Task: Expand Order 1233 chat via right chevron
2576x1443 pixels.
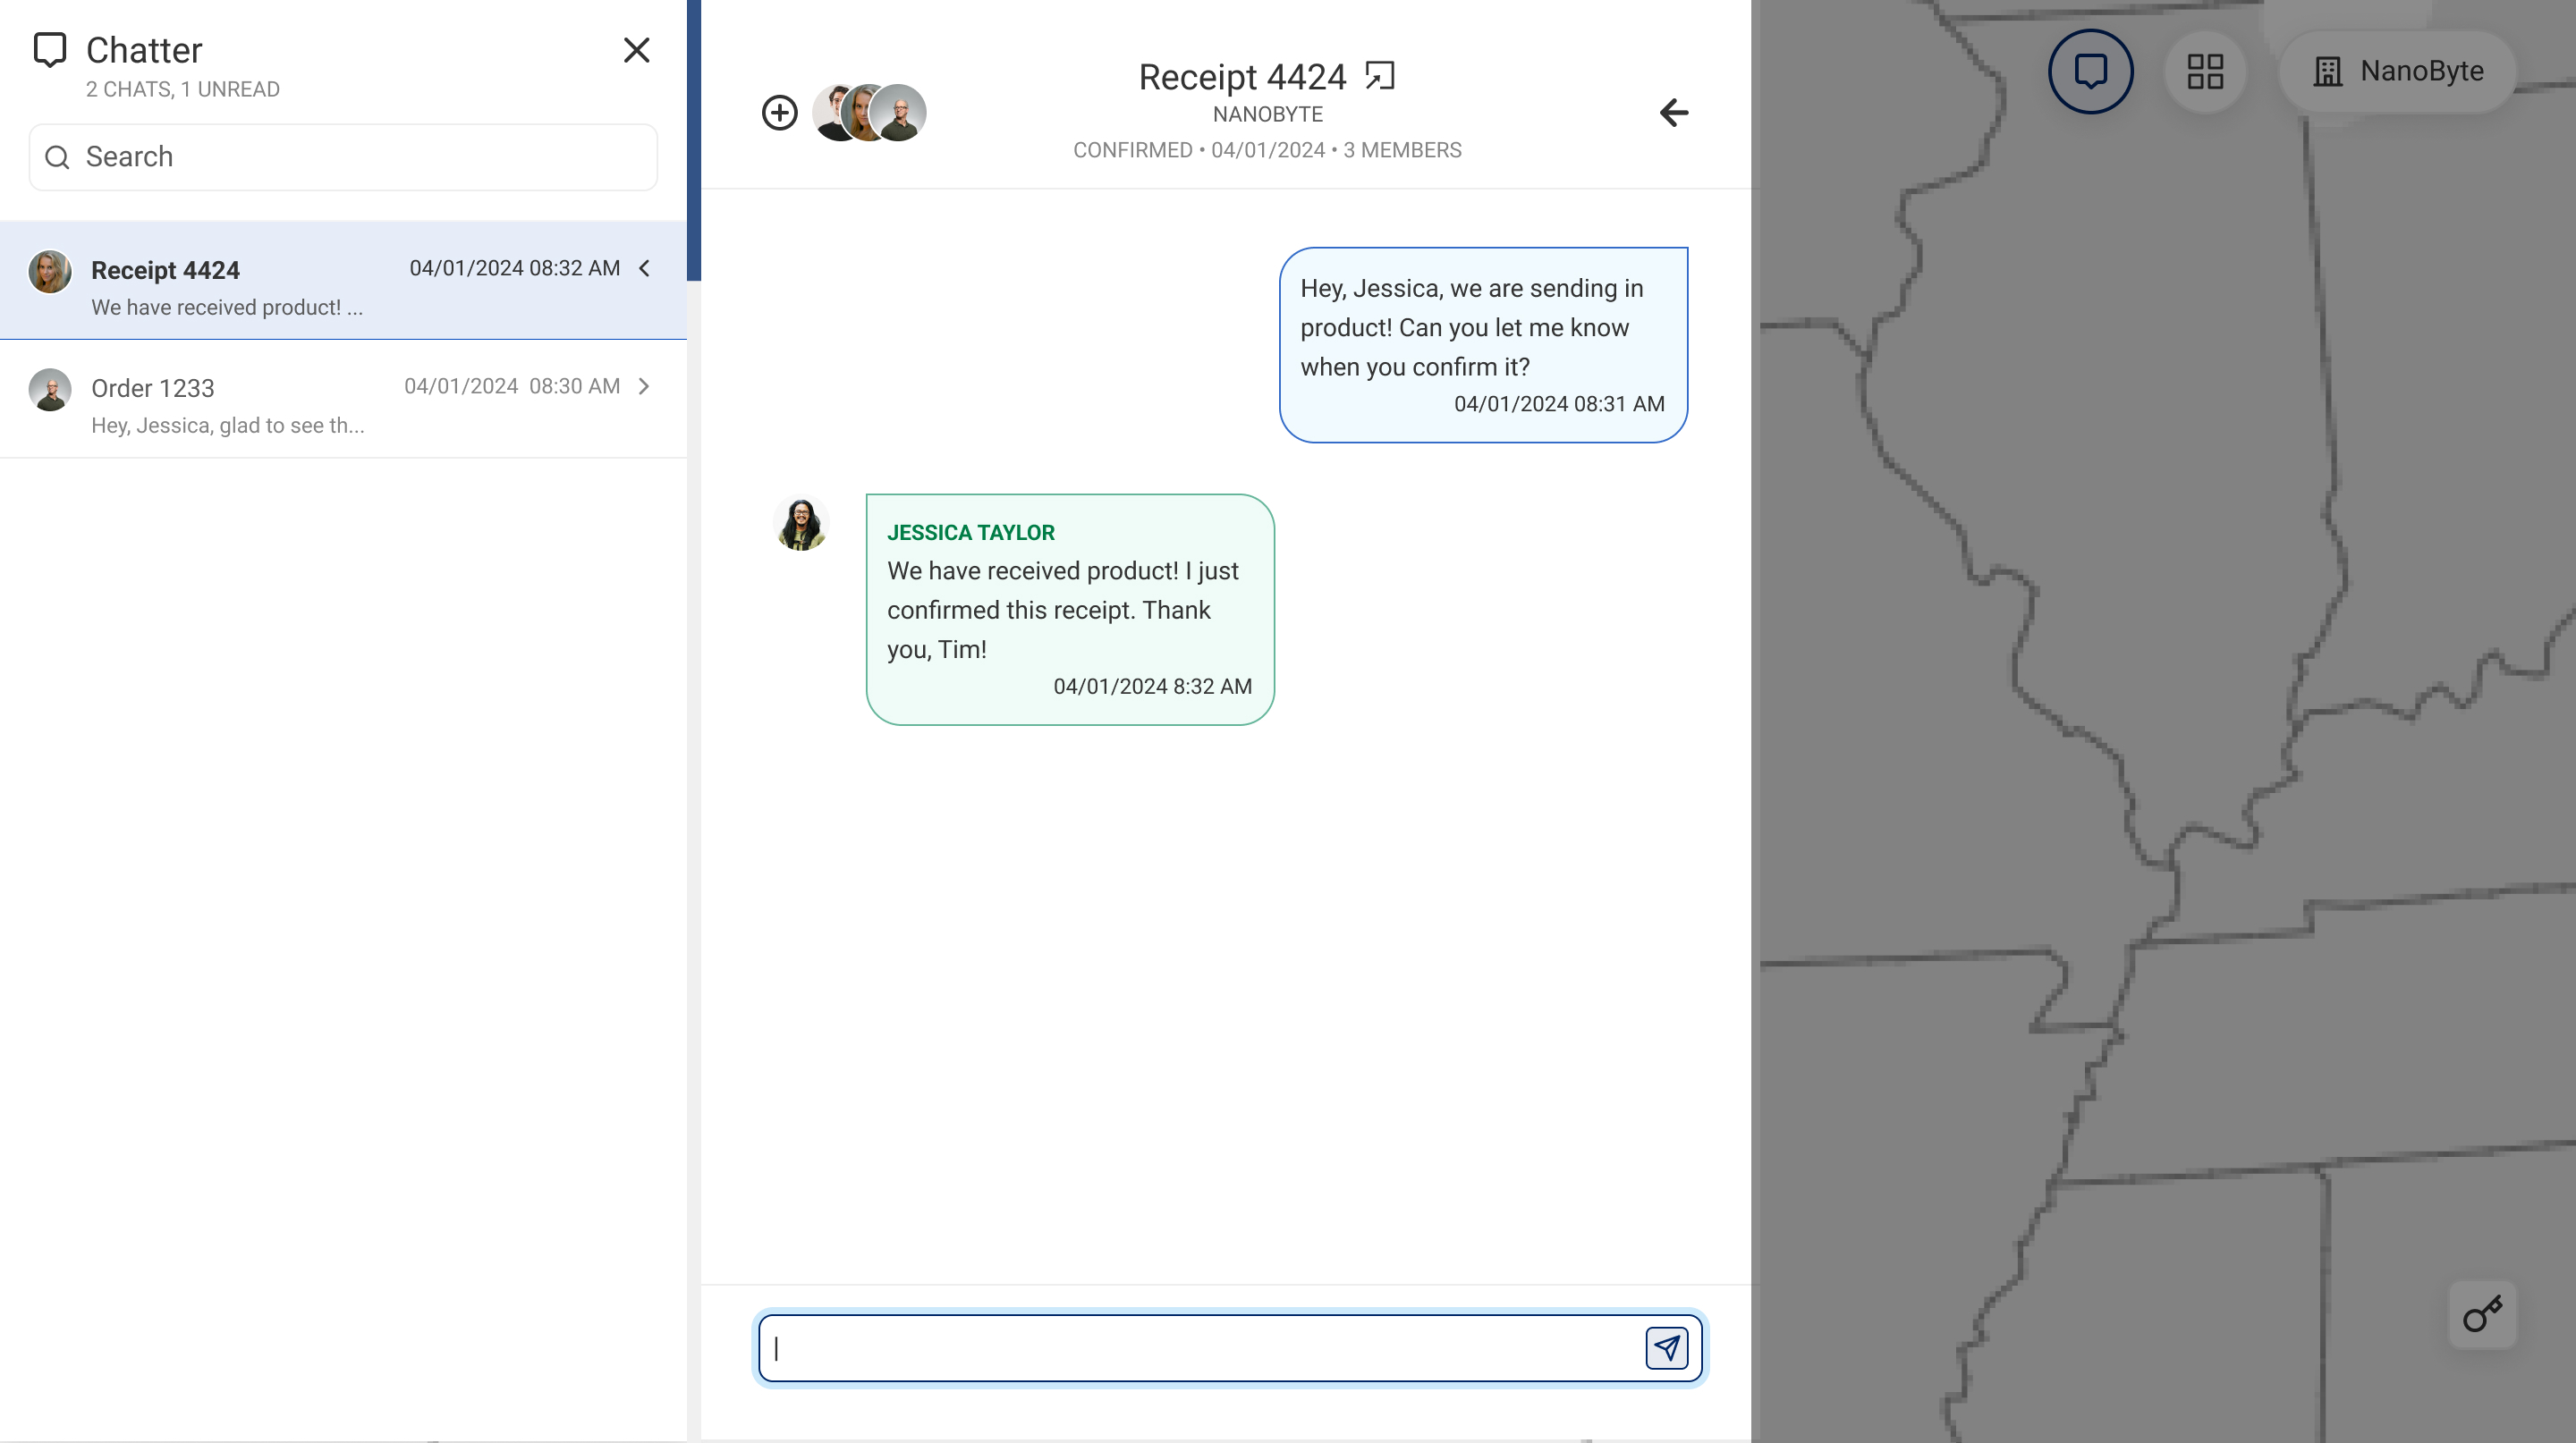Action: point(644,385)
